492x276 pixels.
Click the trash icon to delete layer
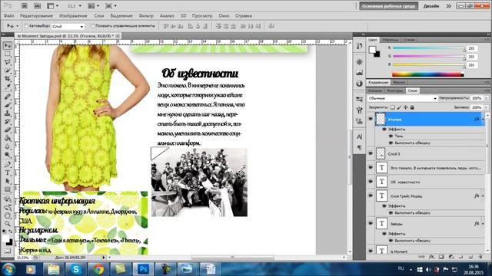(x=480, y=257)
